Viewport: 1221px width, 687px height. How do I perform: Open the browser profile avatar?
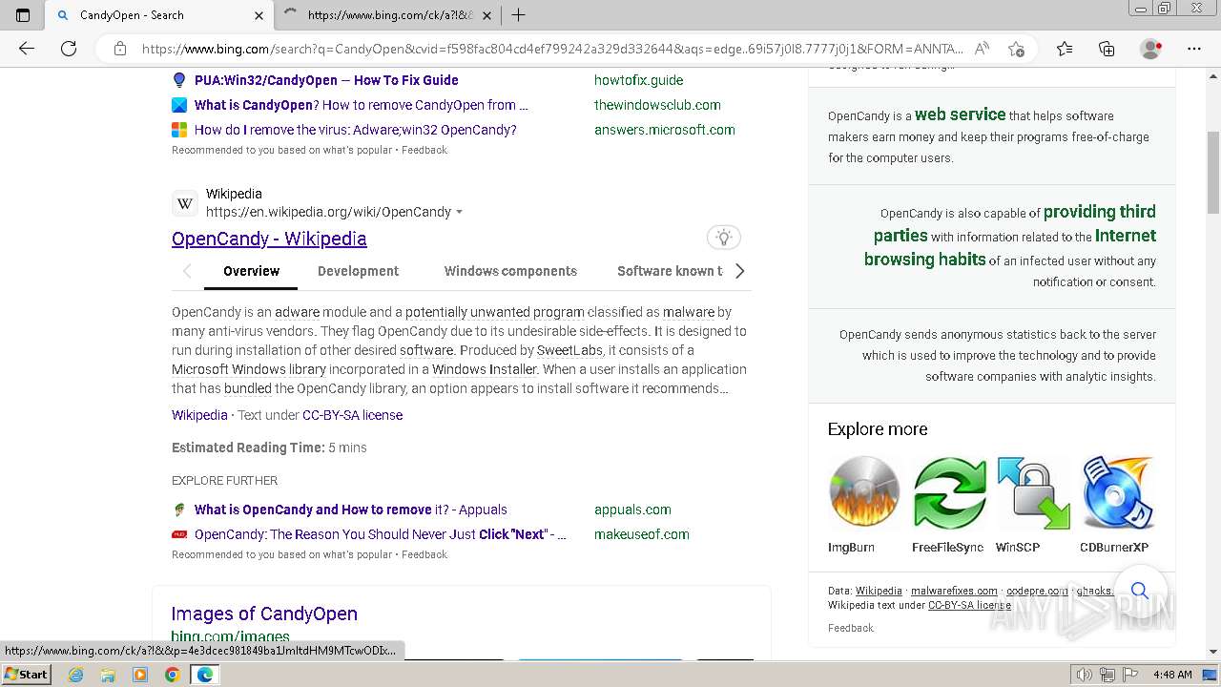[1151, 49]
